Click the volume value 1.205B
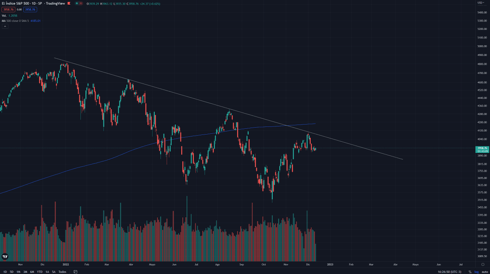This screenshot has height=274, width=490. coord(13,16)
